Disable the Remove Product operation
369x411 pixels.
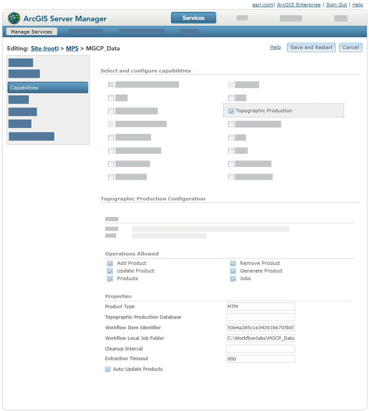[x=233, y=263]
